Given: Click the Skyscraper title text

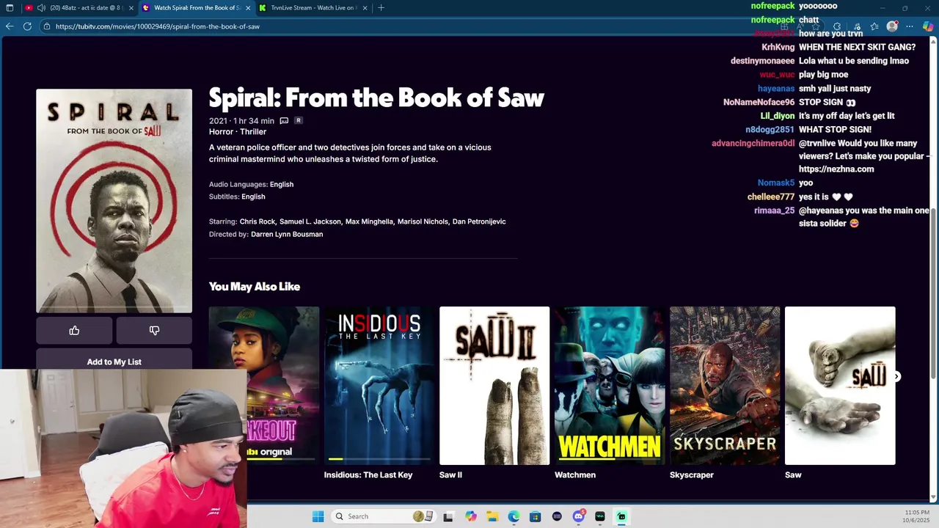Looking at the screenshot, I should 692,475.
